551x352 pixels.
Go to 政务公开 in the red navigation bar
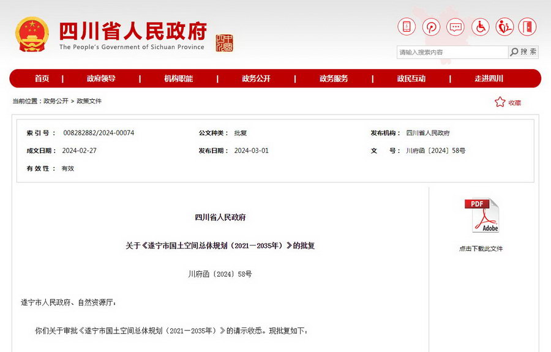tap(256, 78)
